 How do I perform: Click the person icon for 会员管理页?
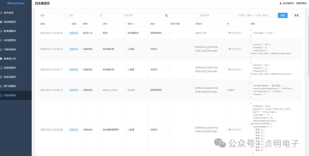click(1, 40)
